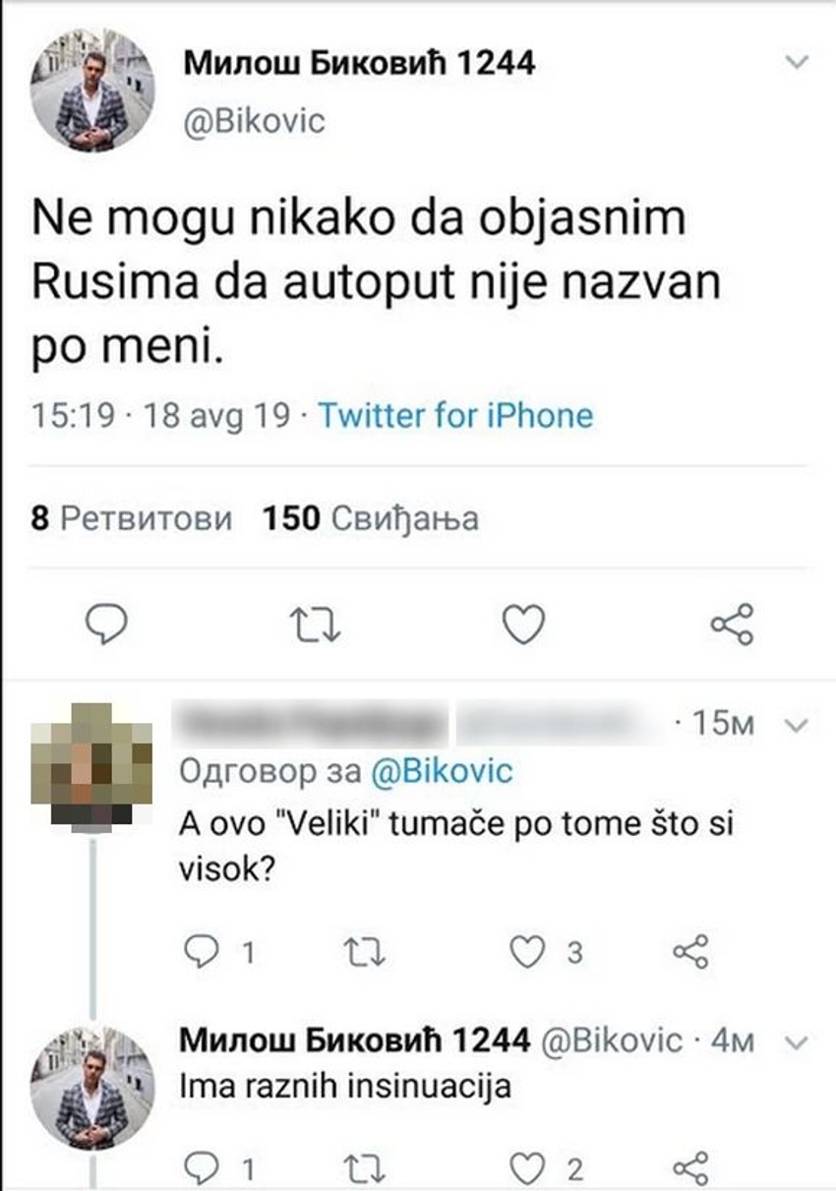Open the main tweet options chevron
Screen dimensions: 836x1191
[799, 63]
